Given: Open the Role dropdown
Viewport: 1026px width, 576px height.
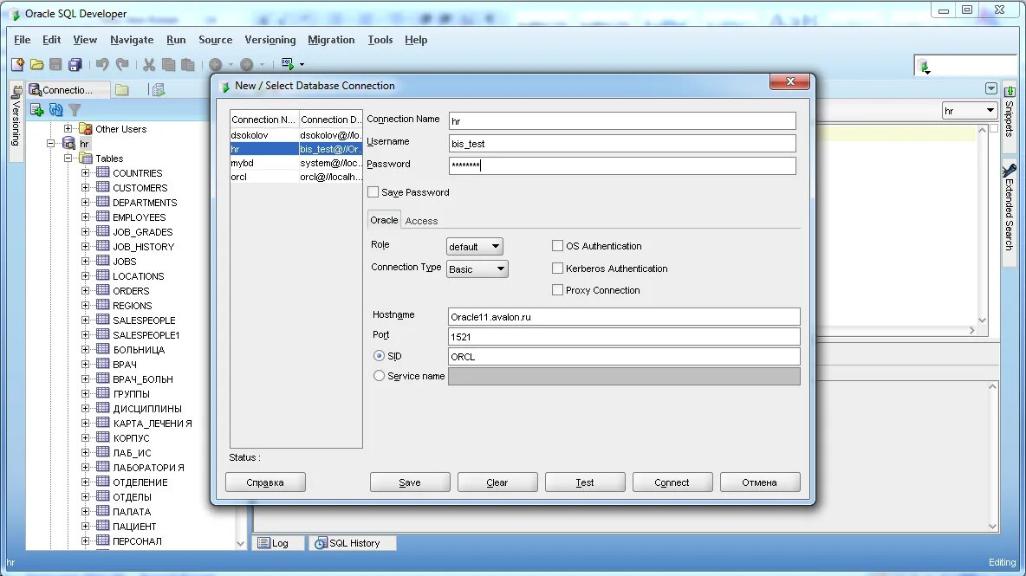Looking at the screenshot, I should coord(474,247).
